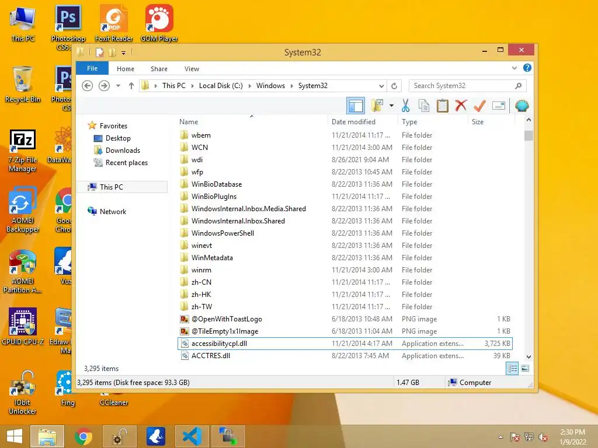Go forward with the Forward arrow
598x448 pixels.
[x=104, y=86]
